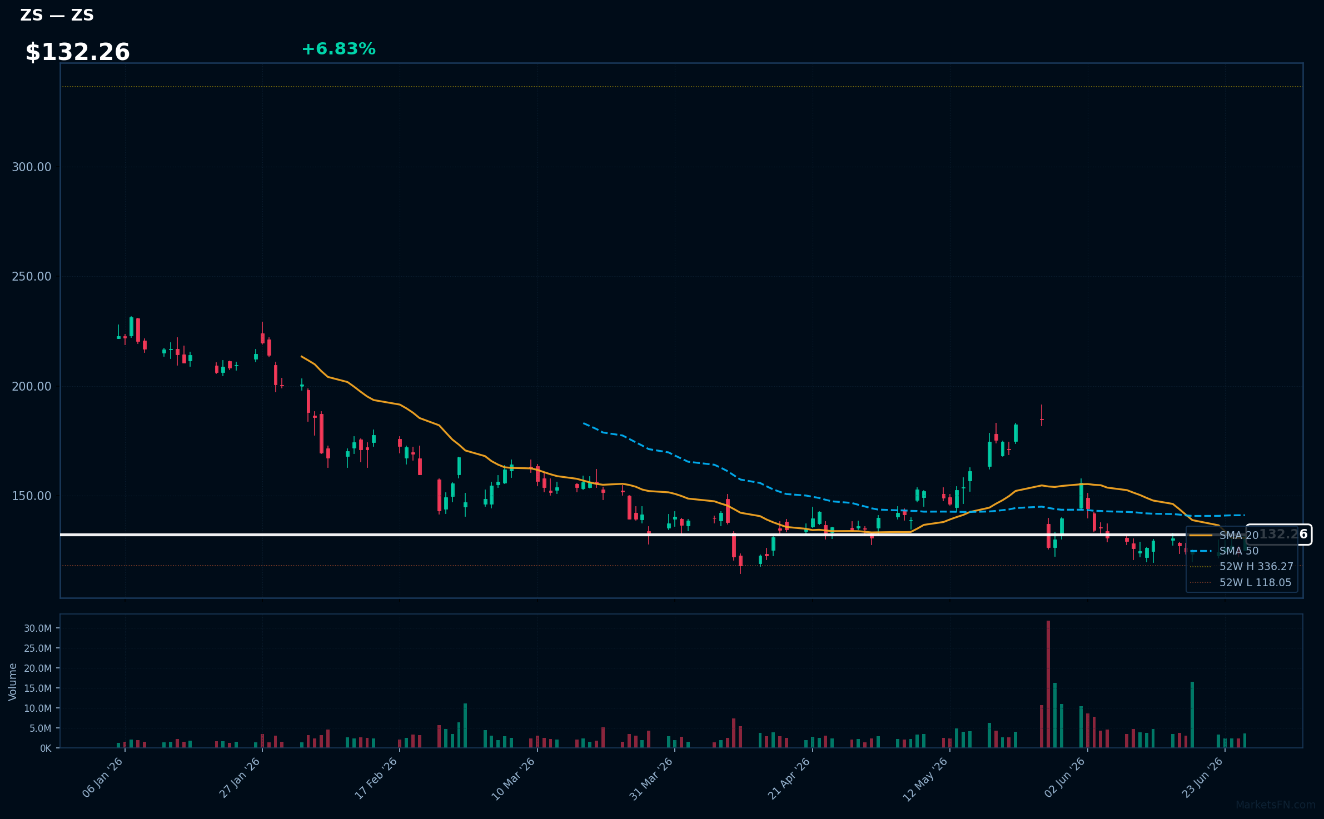
Task: Click the 30.0M volume axis label
Action: click(38, 628)
